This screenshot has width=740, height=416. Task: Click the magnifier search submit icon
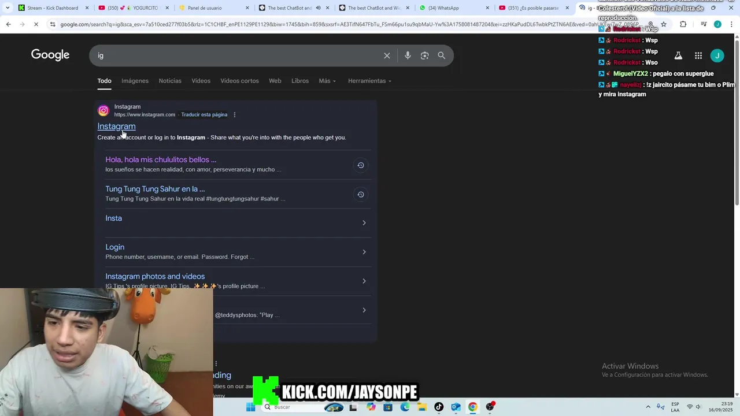(442, 55)
